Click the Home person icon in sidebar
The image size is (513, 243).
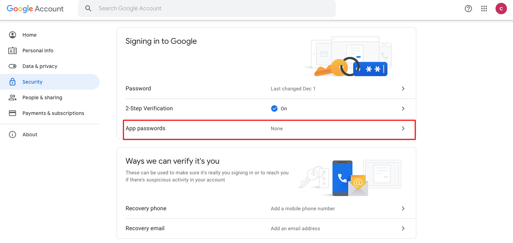(x=12, y=35)
